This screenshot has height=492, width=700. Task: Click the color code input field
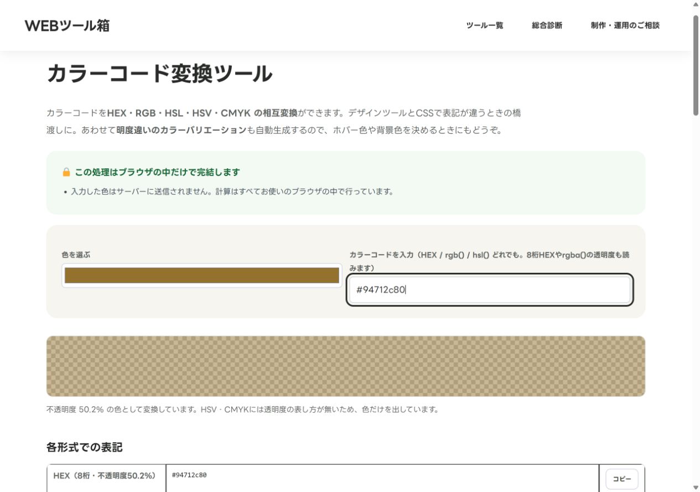(x=490, y=289)
